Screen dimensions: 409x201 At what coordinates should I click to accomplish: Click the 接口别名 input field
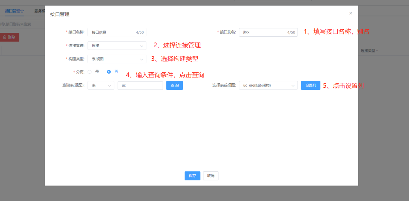pos(268,32)
